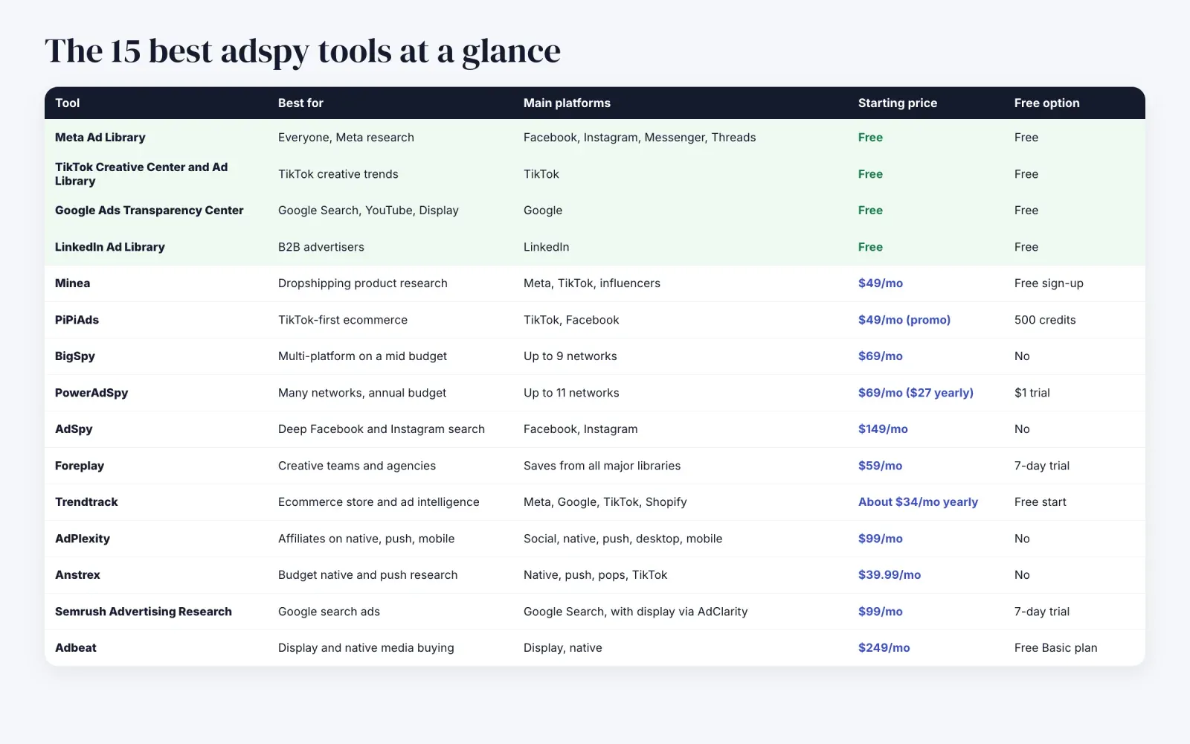Click the '$69/mo ($27 yearly)' price

pyautogui.click(x=916, y=393)
